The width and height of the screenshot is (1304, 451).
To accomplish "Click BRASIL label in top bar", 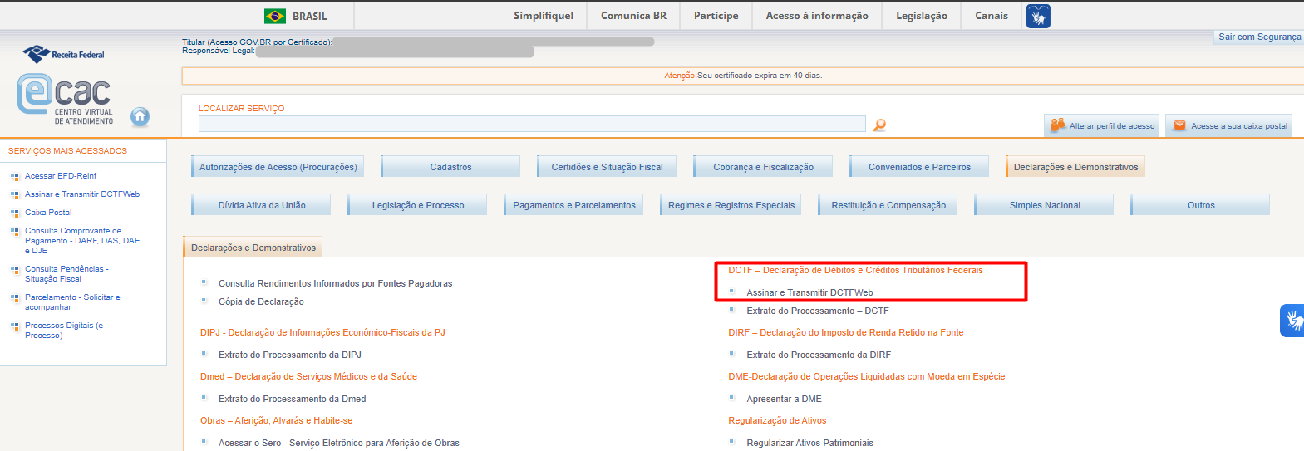I will coord(310,16).
